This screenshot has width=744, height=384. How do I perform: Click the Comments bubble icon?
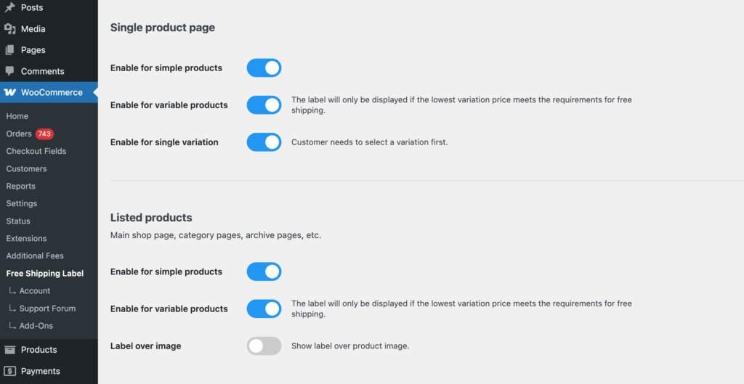10,71
